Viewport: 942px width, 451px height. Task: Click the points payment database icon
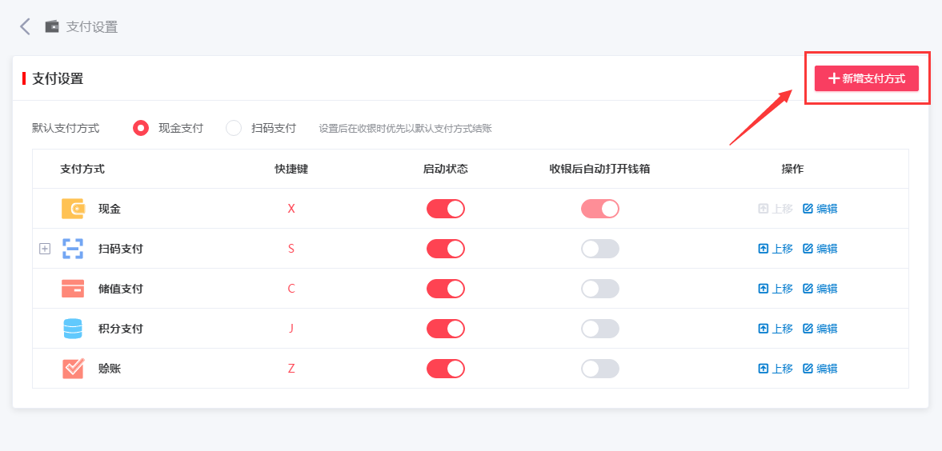tap(73, 329)
